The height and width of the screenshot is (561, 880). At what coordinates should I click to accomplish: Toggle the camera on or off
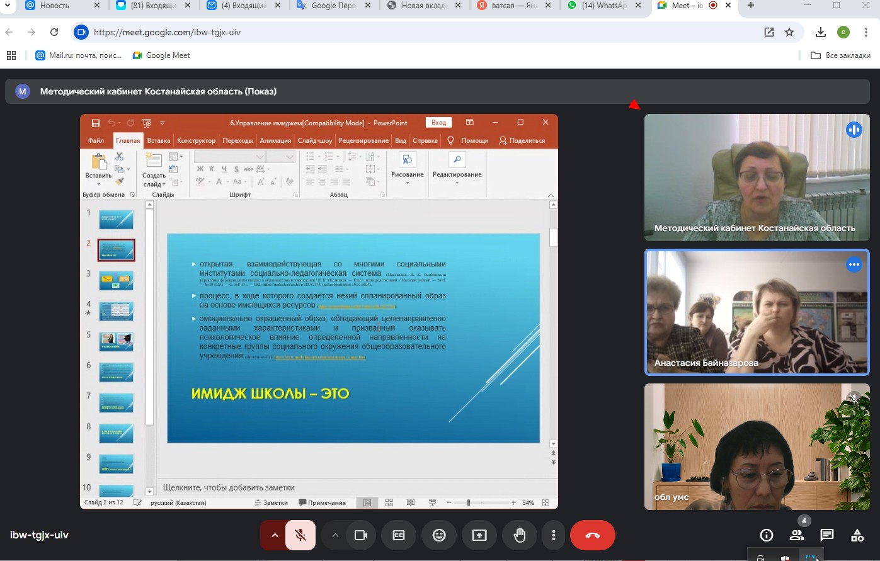(x=361, y=535)
